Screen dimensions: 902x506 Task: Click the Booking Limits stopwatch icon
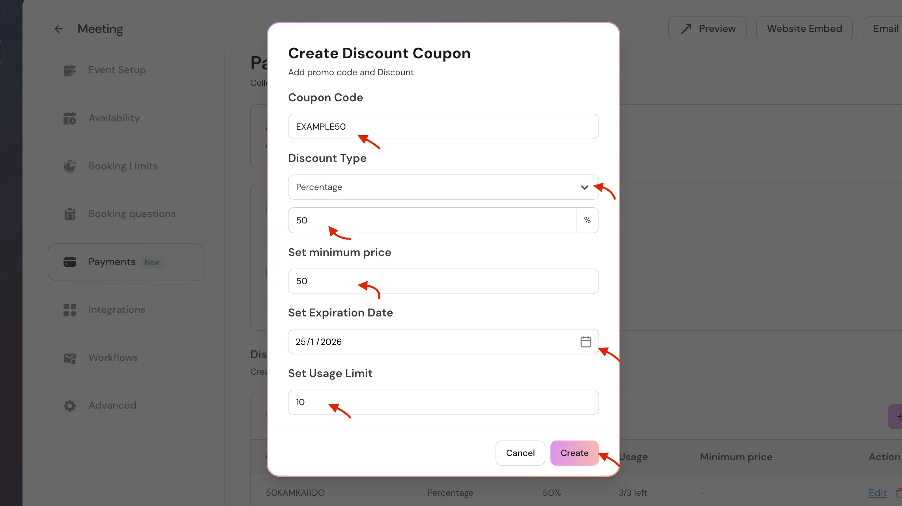69,166
